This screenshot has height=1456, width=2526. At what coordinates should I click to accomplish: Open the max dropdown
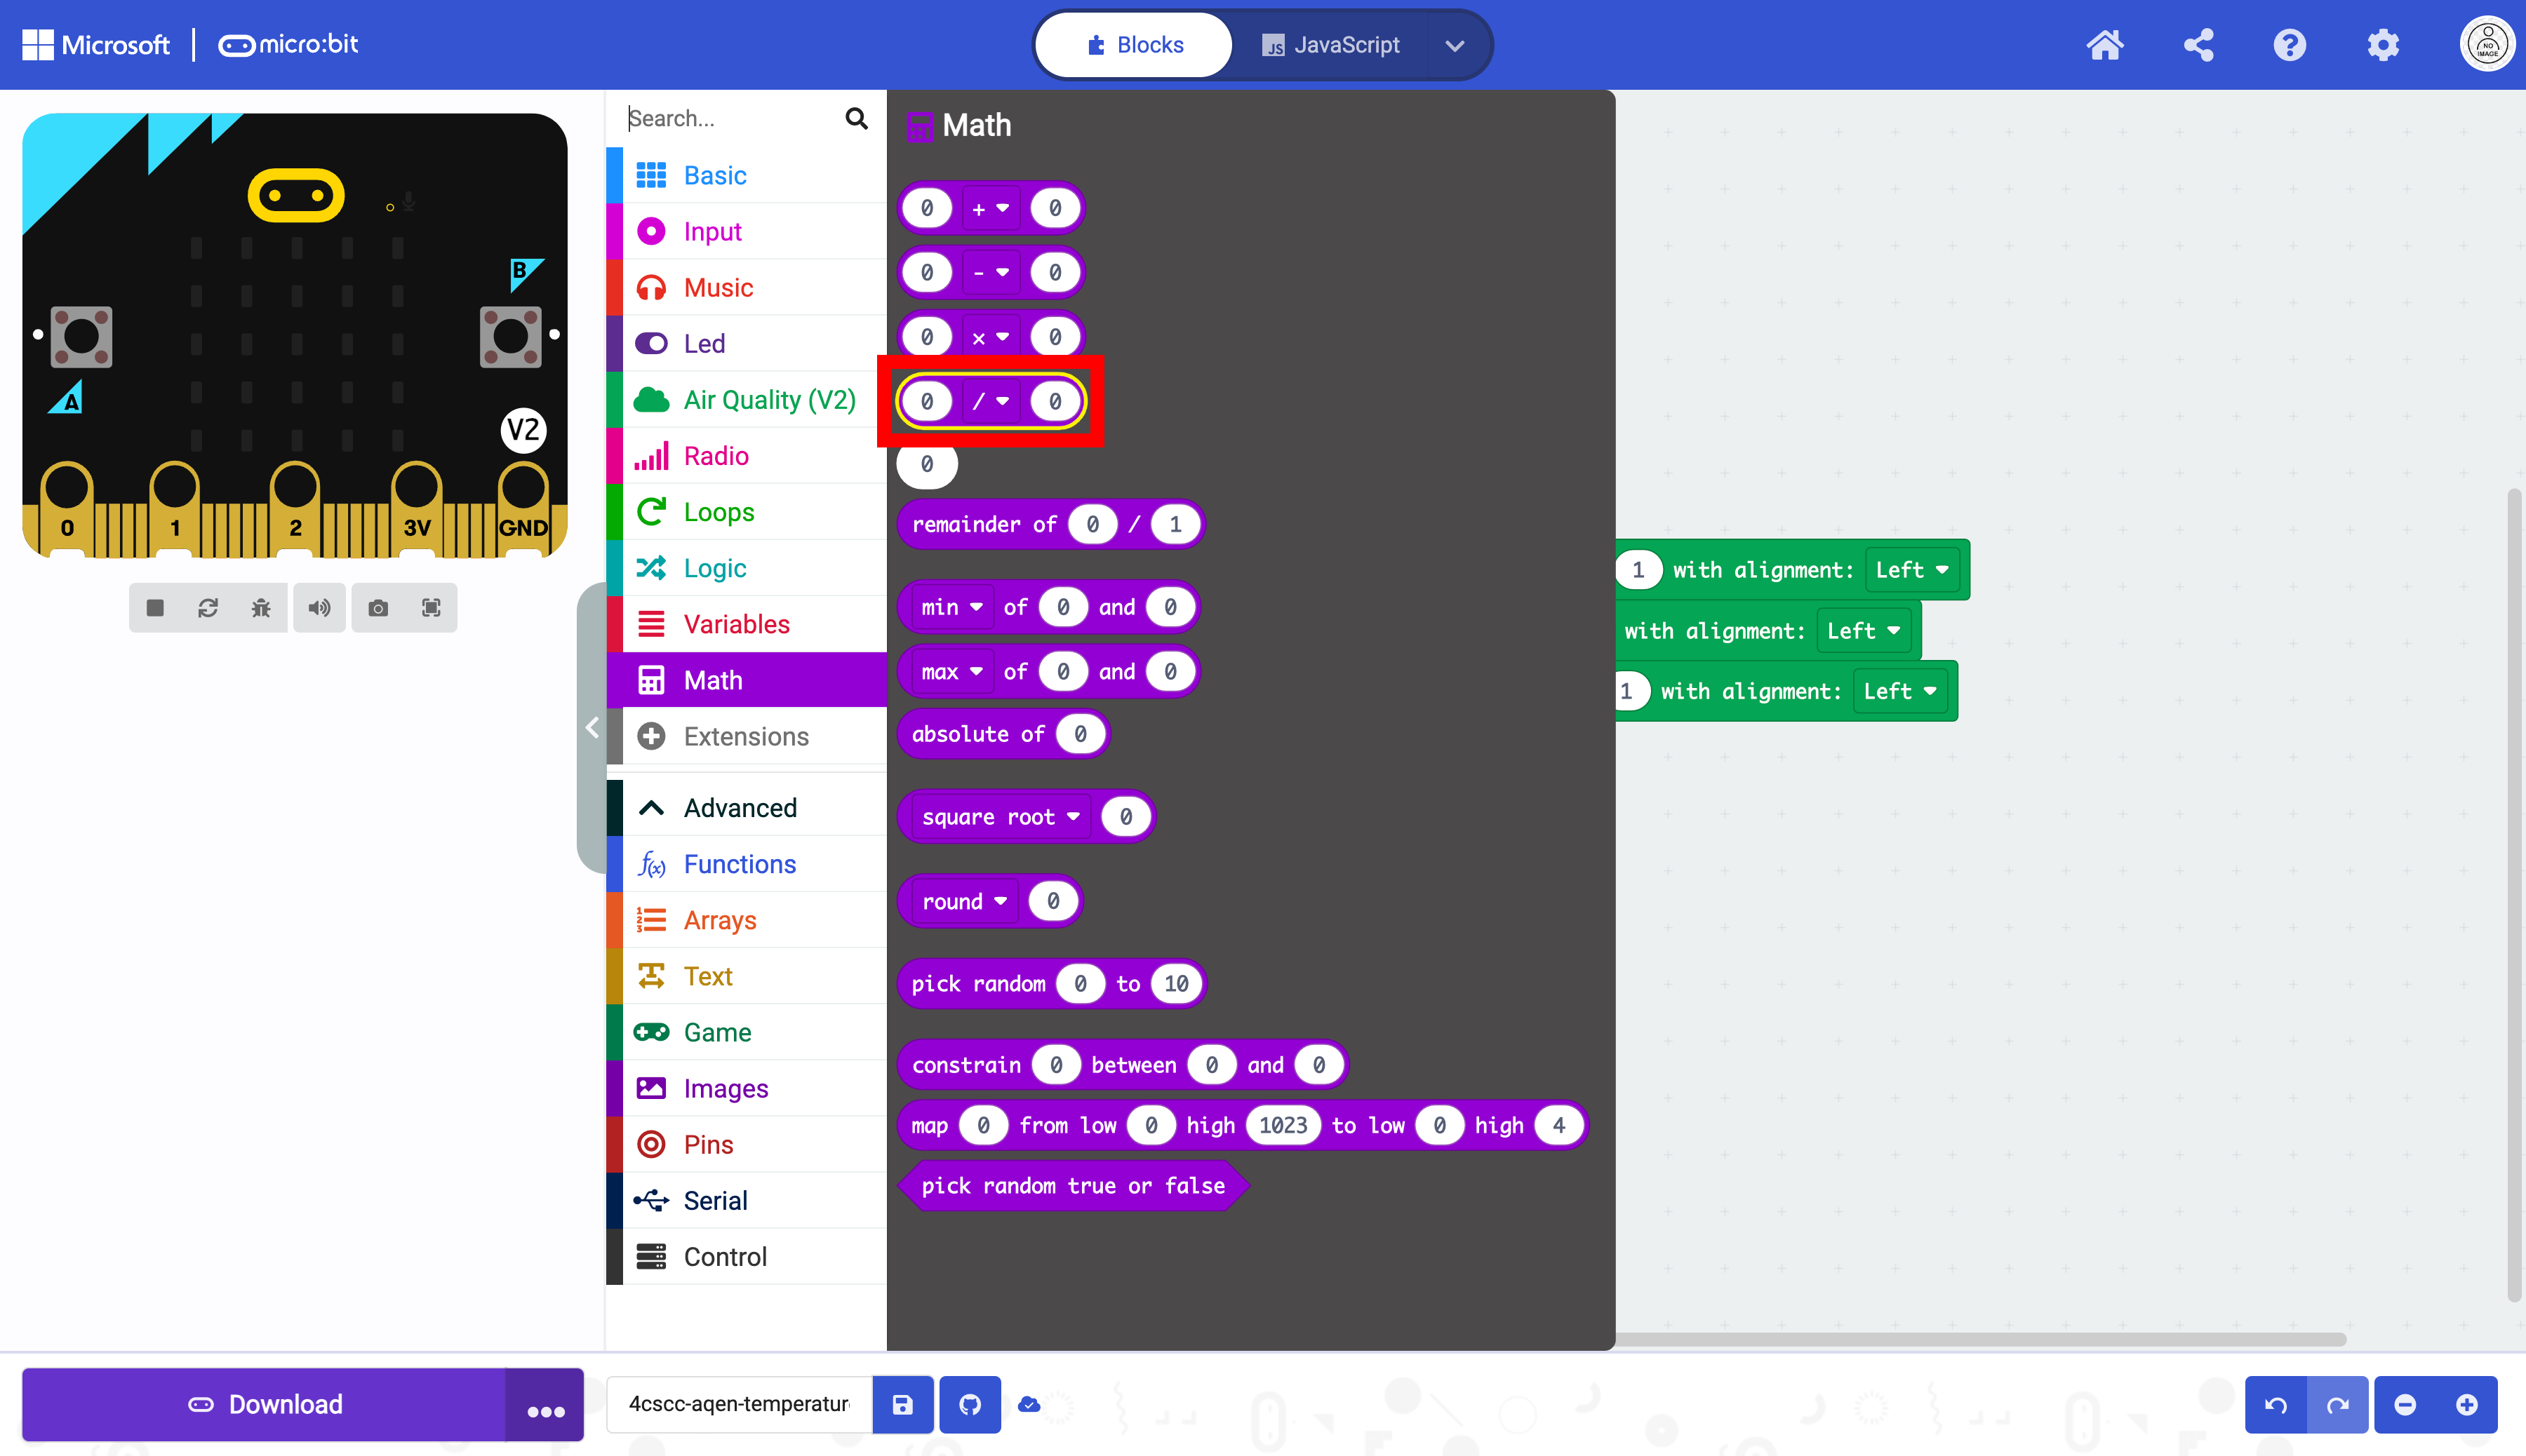[x=951, y=672]
